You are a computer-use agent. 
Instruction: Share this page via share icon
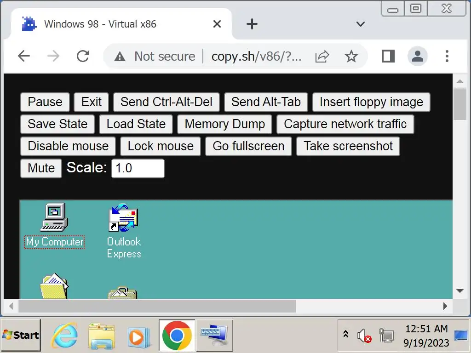click(x=322, y=56)
